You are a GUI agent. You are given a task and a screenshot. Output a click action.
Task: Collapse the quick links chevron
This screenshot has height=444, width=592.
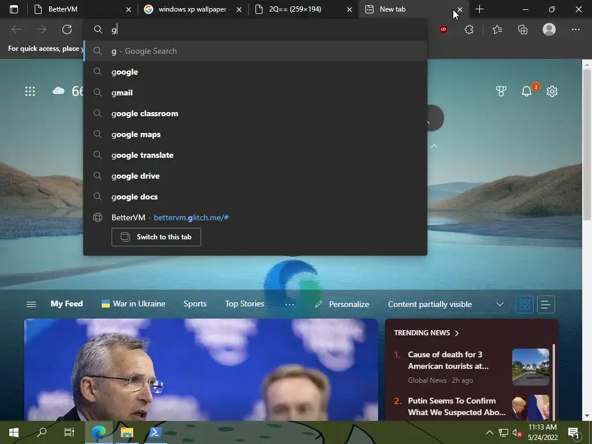click(x=434, y=146)
